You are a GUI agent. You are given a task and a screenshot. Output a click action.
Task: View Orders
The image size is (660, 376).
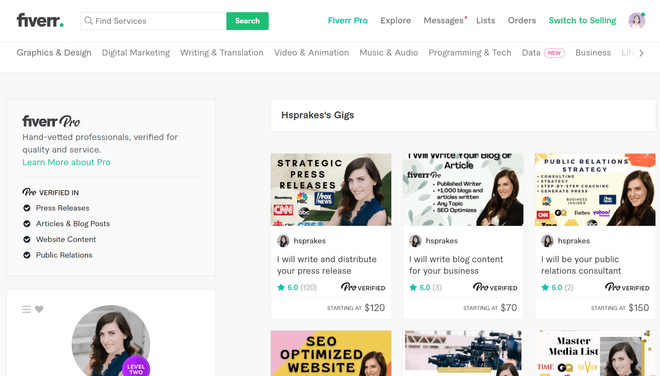pos(522,21)
